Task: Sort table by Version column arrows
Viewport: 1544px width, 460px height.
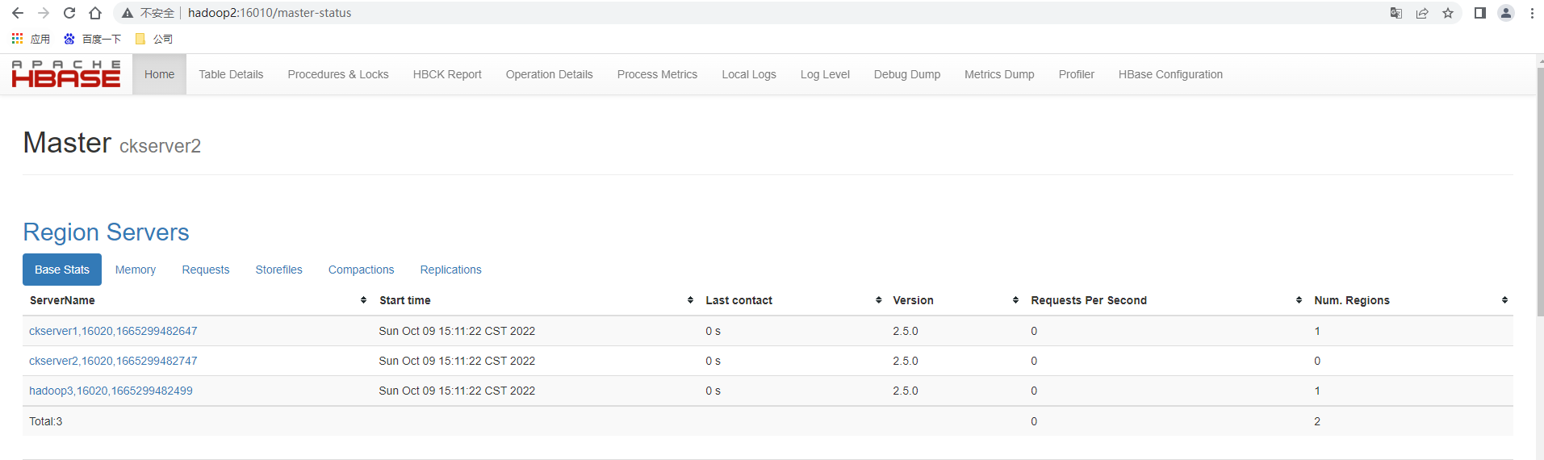Action: [x=1015, y=300]
